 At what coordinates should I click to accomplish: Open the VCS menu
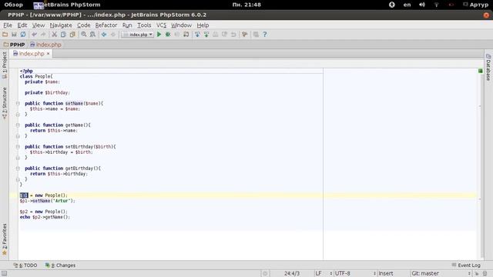tap(161, 25)
